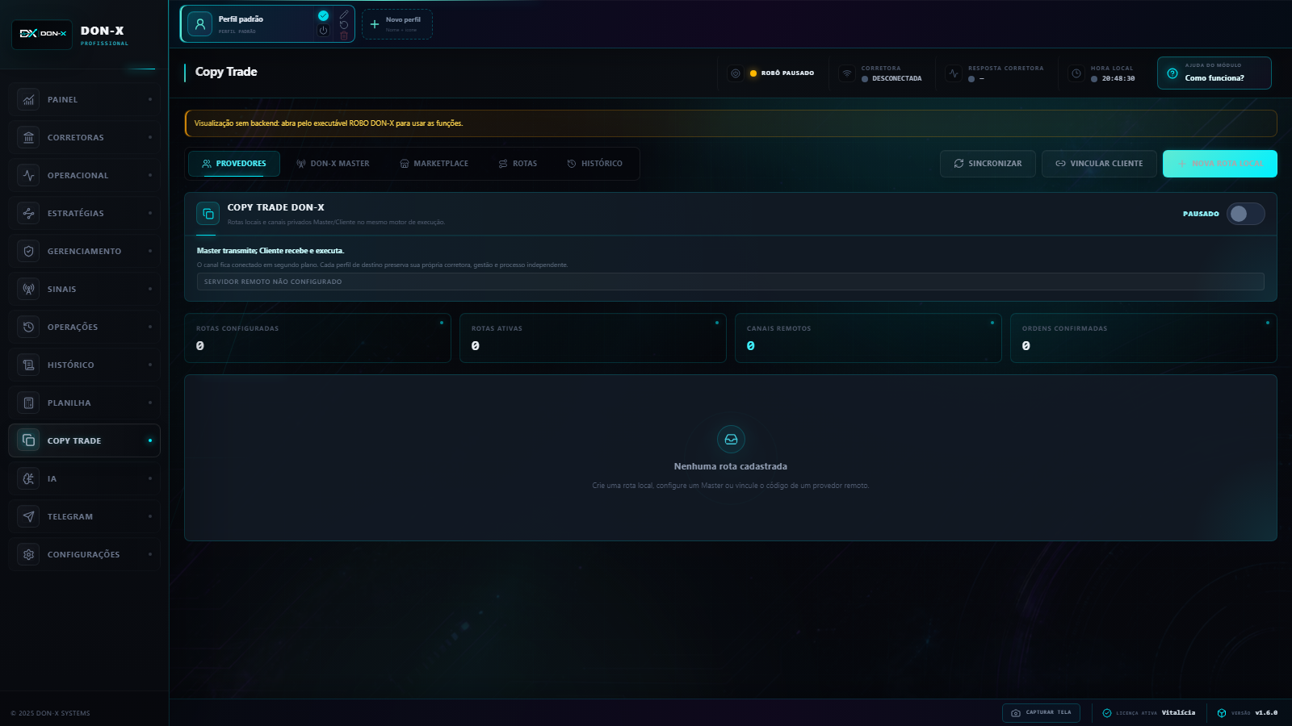The image size is (1292, 726).
Task: Click the inbox icon in empty routes panel
Action: 731,440
